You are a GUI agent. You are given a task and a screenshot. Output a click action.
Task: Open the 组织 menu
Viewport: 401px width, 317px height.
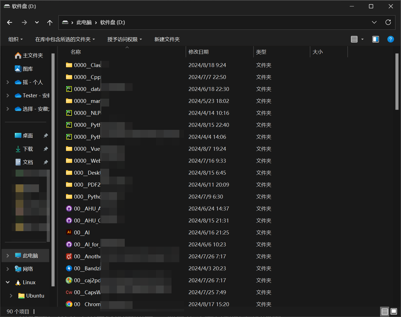point(16,39)
